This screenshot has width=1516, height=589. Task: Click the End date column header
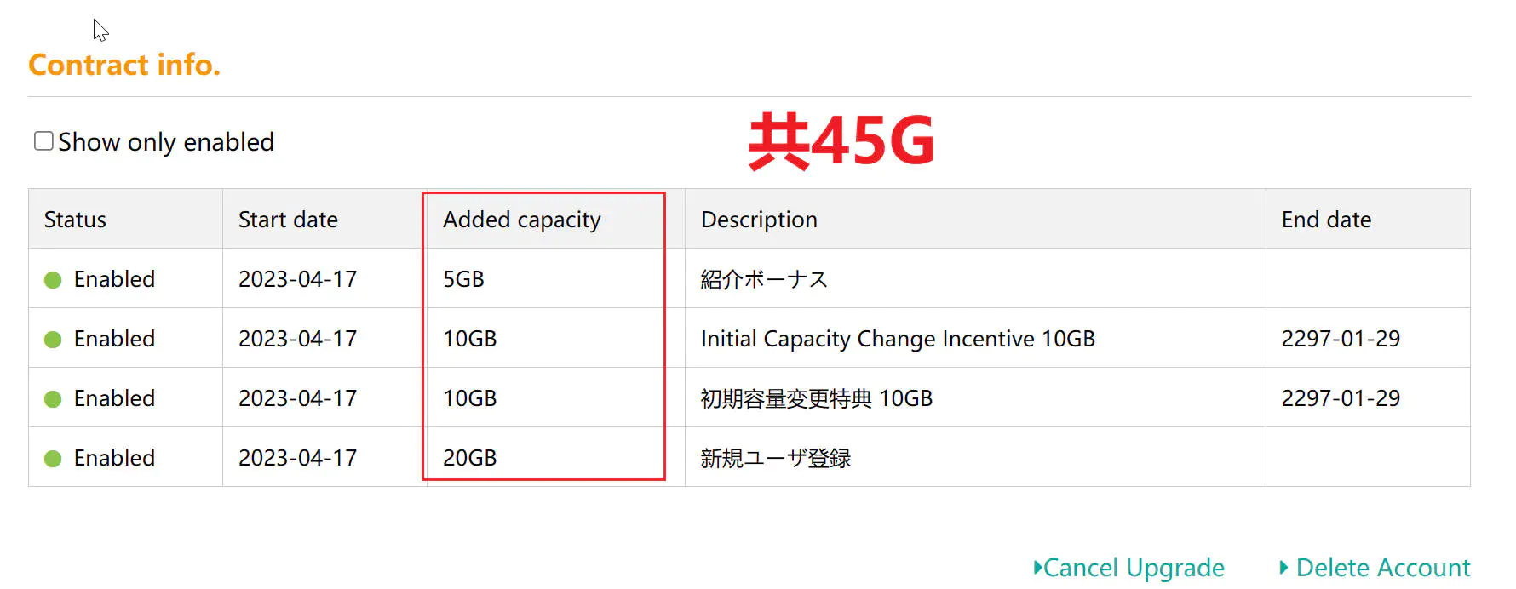pos(1326,220)
